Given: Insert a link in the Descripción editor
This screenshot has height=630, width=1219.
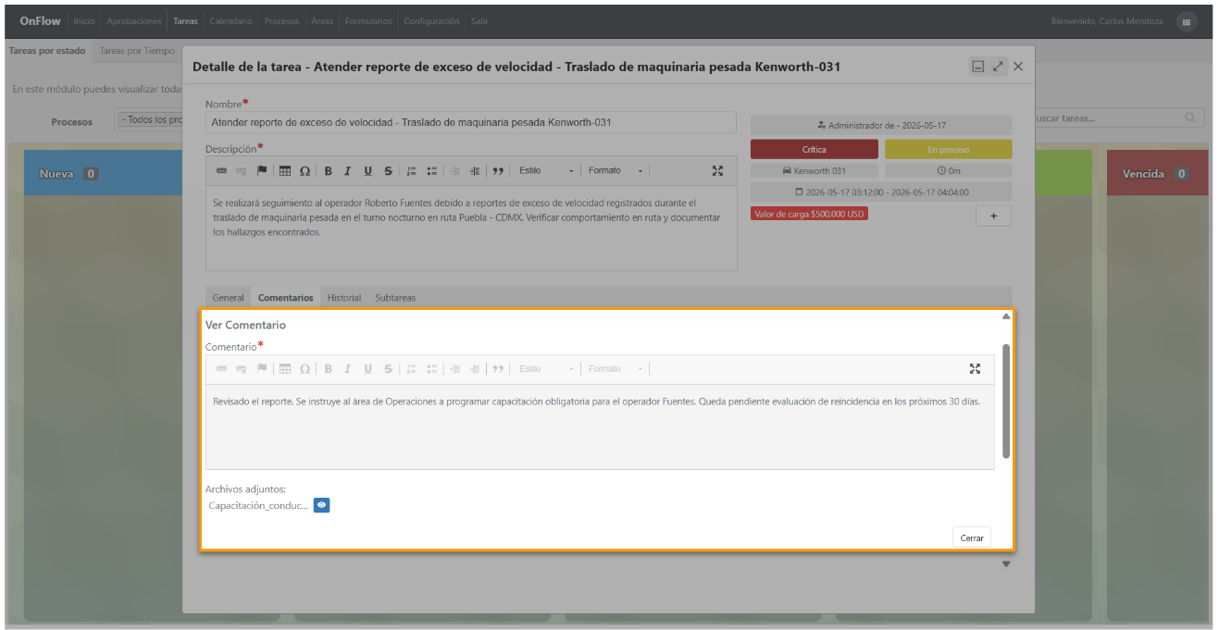Looking at the screenshot, I should [x=221, y=171].
